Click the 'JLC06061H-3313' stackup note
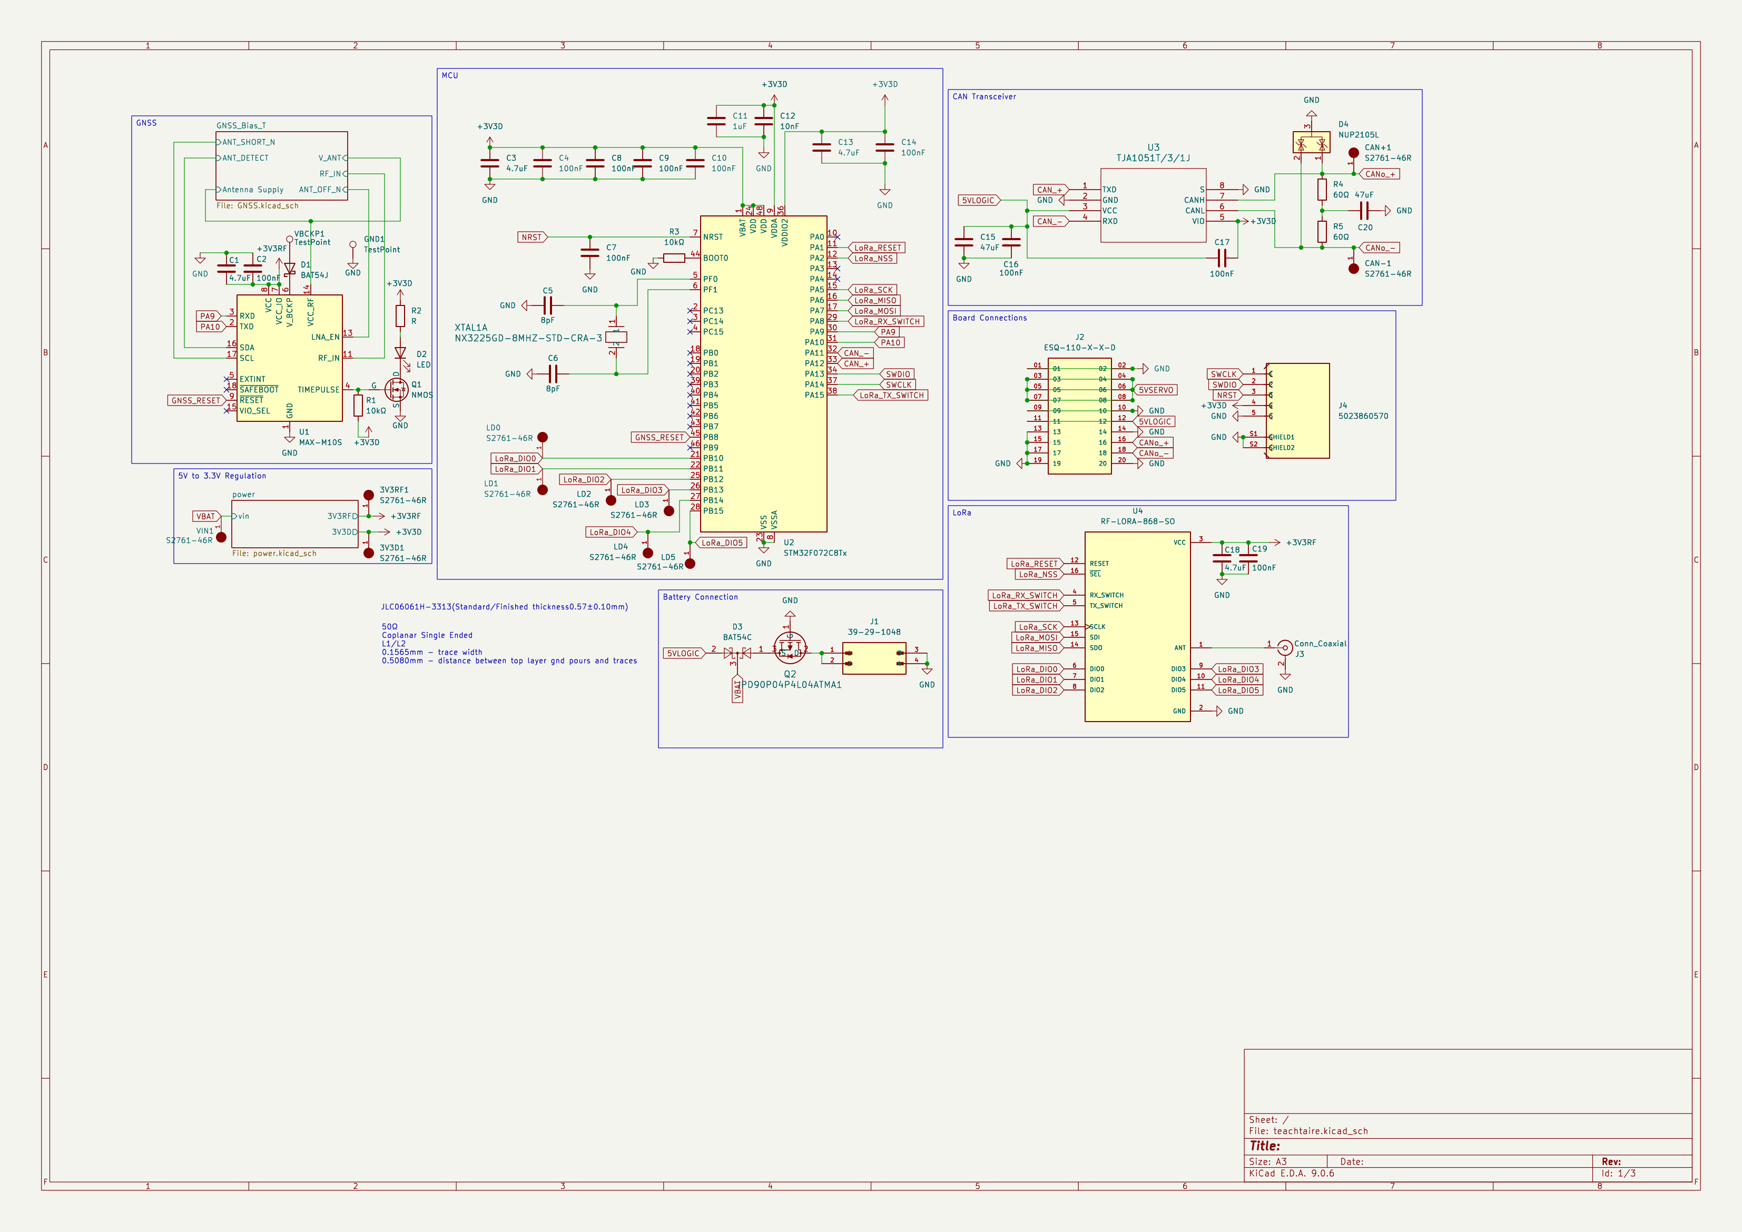 click(505, 607)
